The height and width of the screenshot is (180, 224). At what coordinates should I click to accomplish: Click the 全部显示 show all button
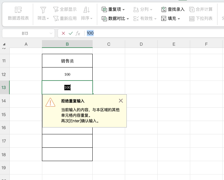tap(65, 9)
